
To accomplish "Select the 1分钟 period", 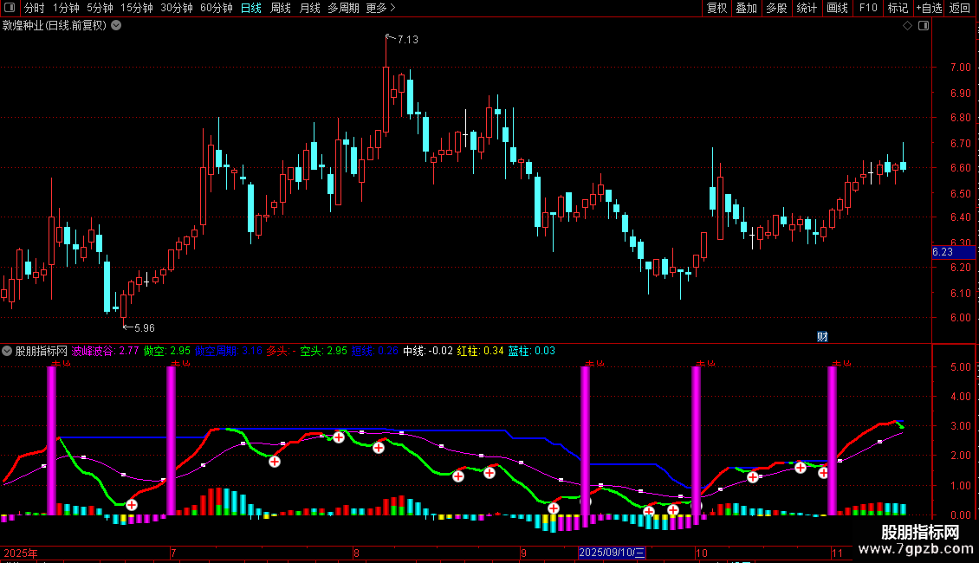I will point(66,8).
